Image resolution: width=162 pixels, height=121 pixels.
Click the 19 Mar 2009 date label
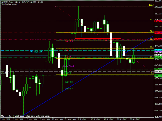pyautogui.click(x=45, y=119)
